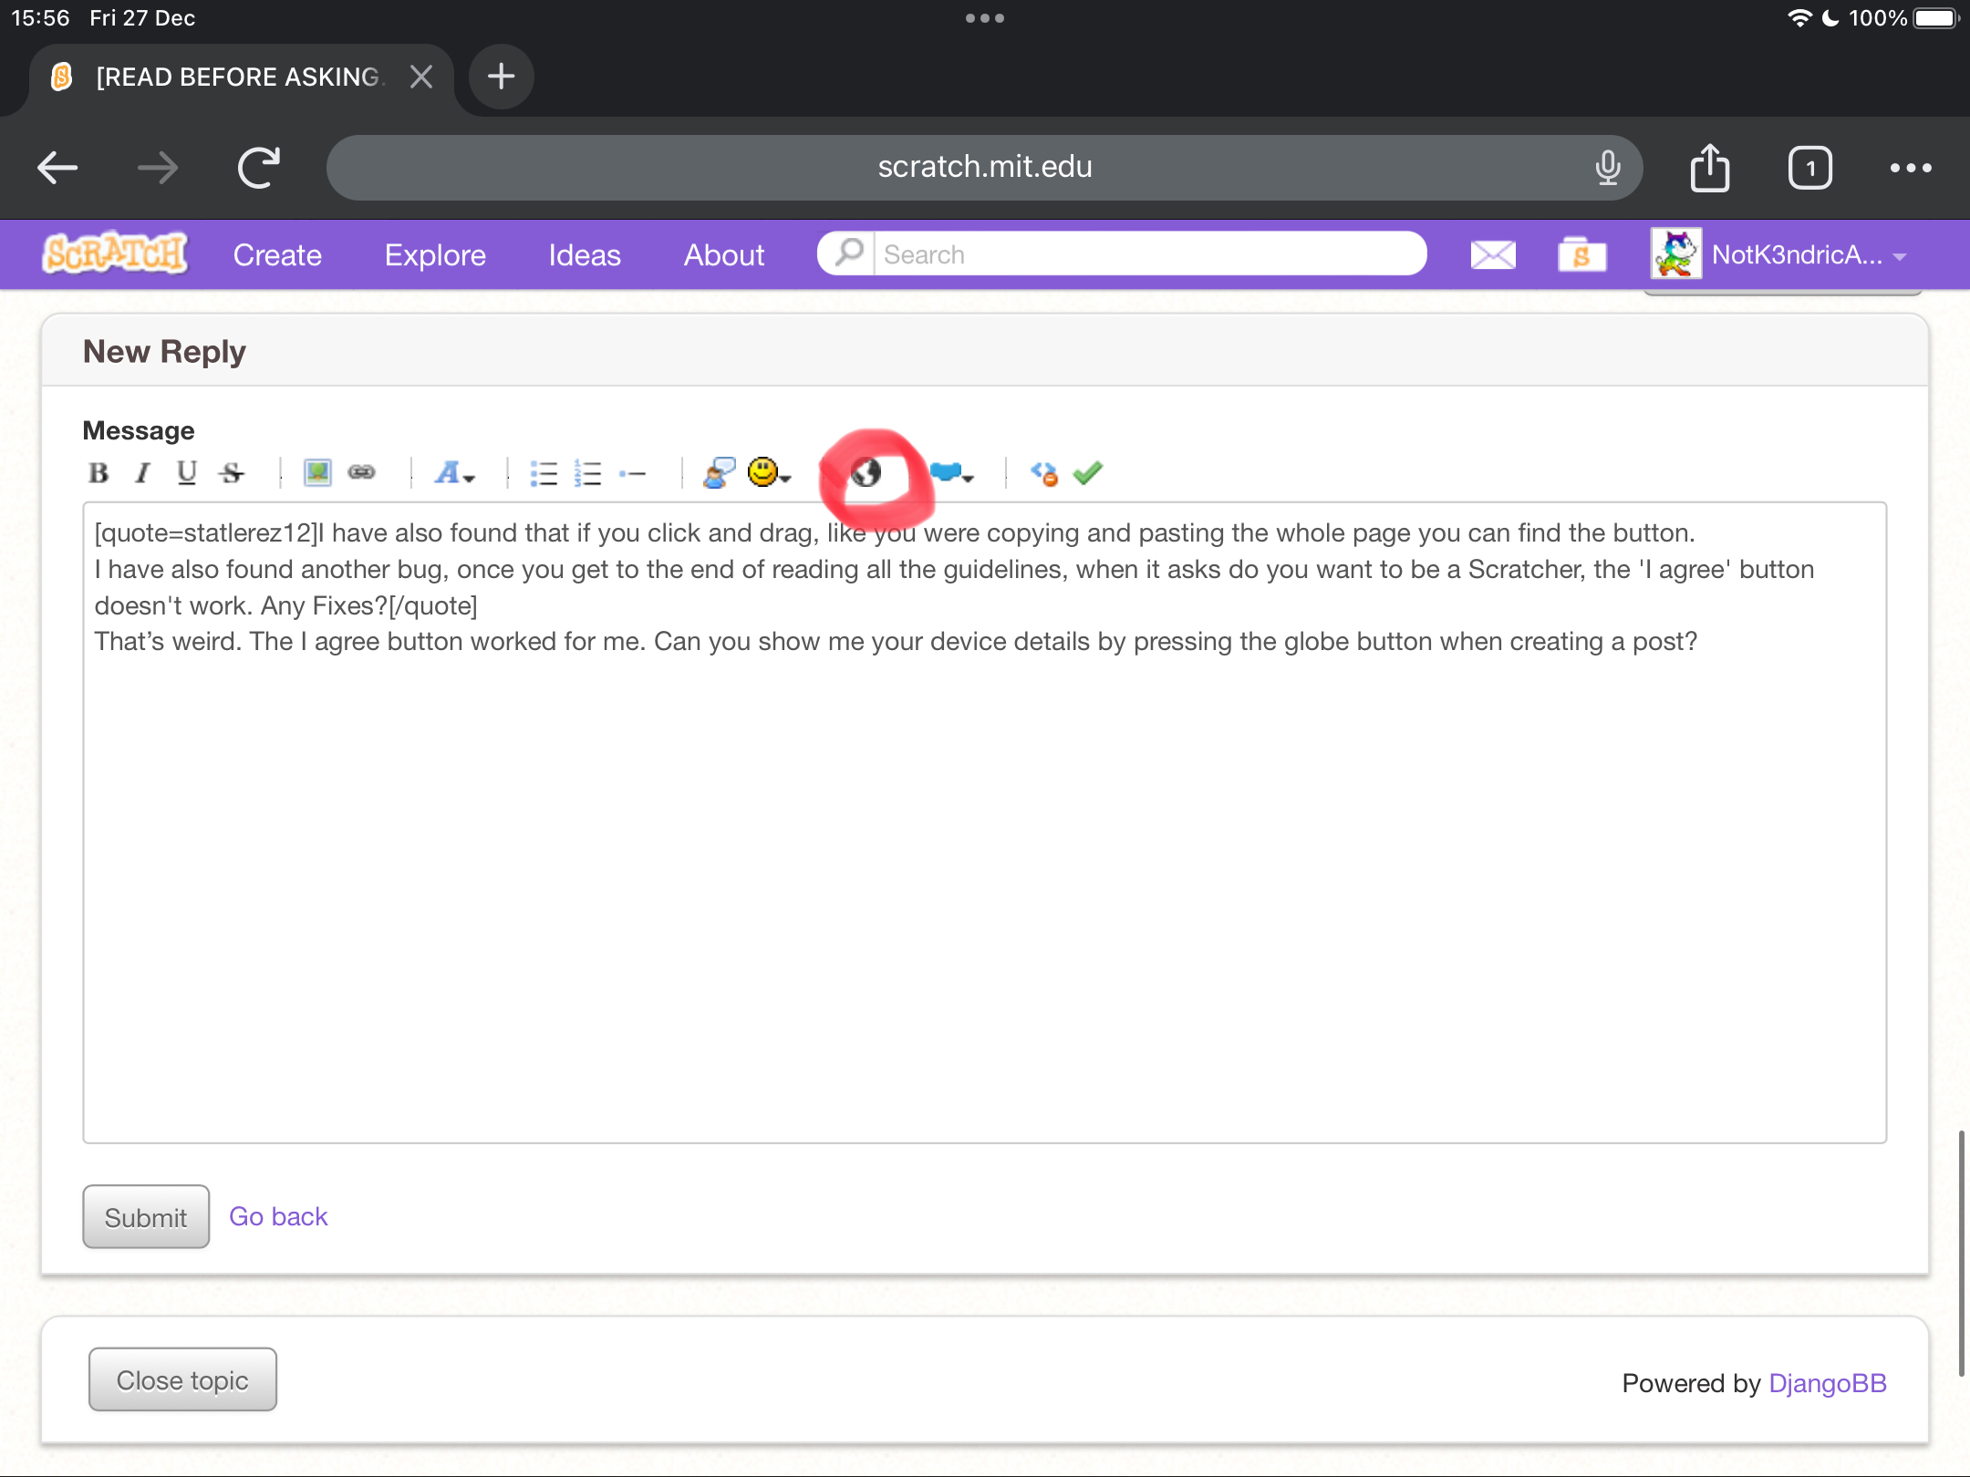
Task: Insert a bulleted list
Action: pos(544,473)
